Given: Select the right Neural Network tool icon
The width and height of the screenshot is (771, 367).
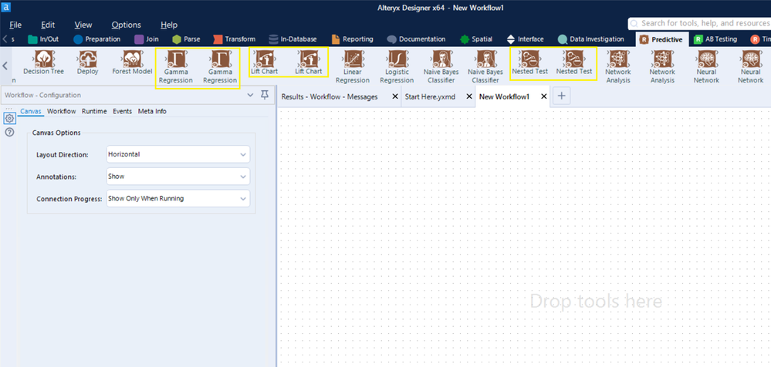Looking at the screenshot, I should pos(750,59).
